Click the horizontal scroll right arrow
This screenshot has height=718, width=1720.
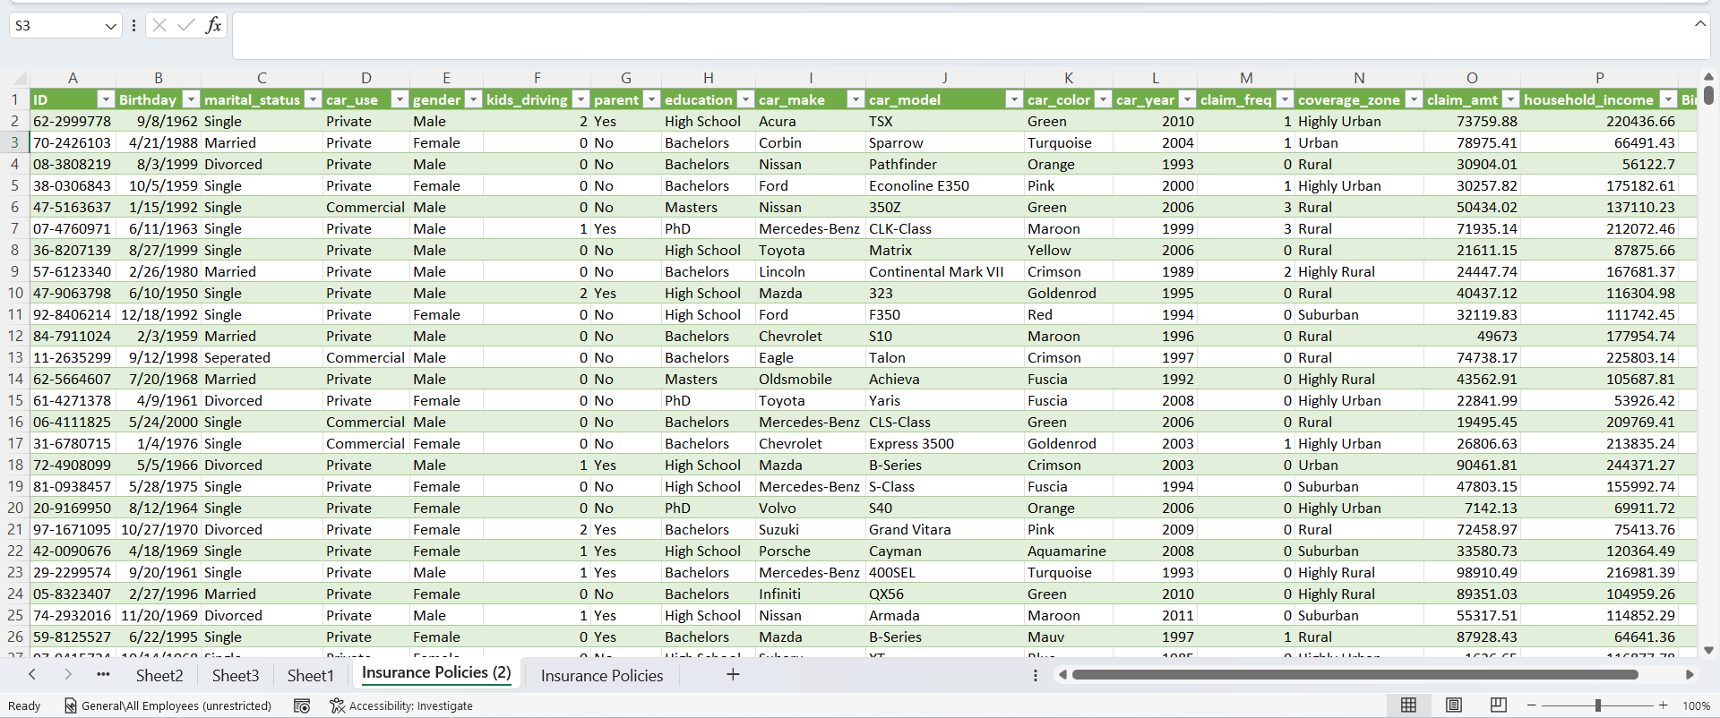1690,675
